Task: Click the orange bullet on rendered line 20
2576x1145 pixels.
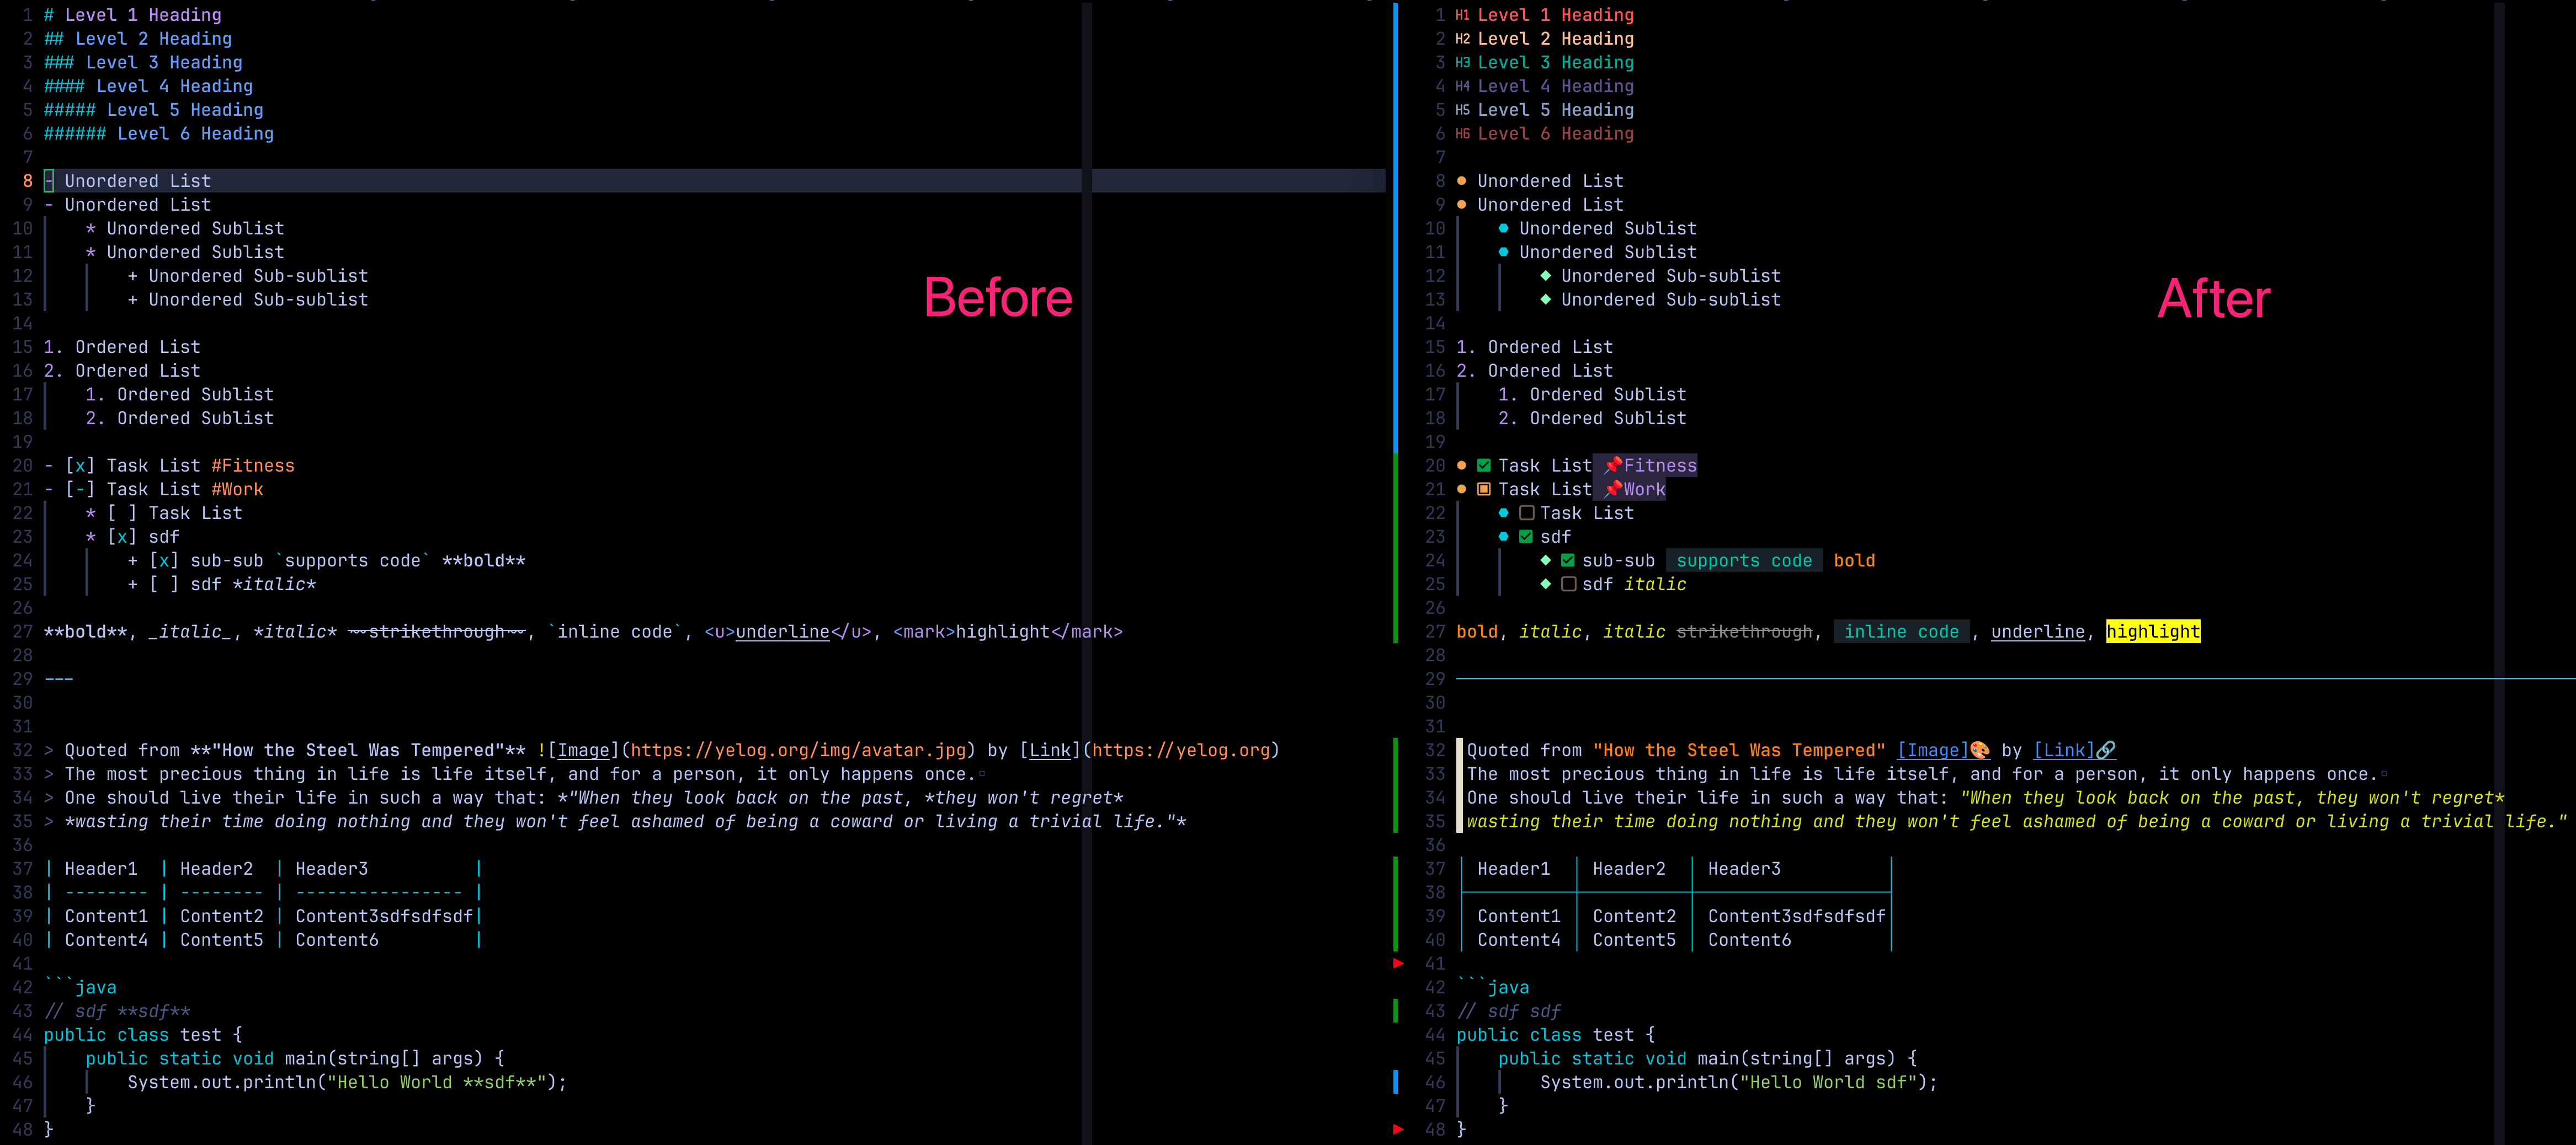Action: [1462, 466]
